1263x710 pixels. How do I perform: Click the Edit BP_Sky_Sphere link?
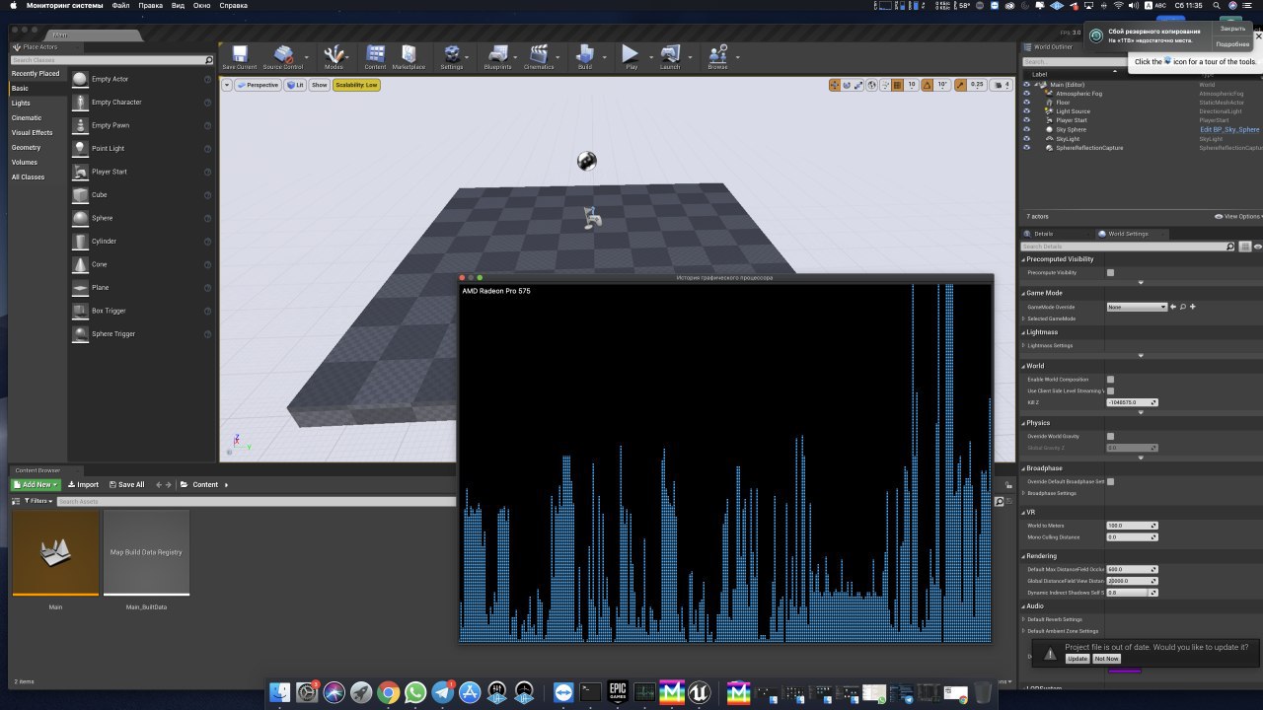1229,129
